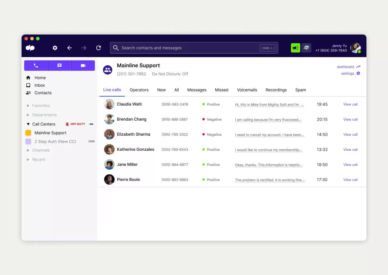
Task: Click the search contacts and messages field
Action: point(189,48)
